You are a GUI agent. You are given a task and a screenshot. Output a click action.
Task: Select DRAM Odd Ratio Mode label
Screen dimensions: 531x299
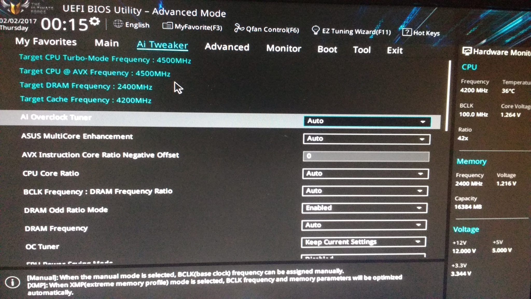pyautogui.click(x=66, y=210)
